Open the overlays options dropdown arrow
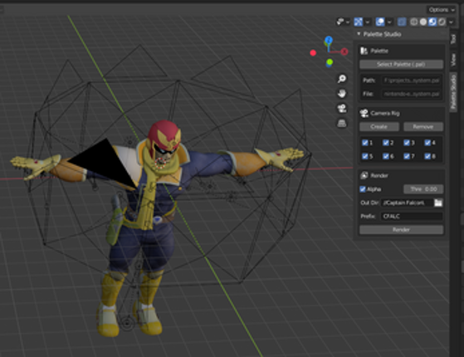Image resolution: width=464 pixels, height=357 pixels. (x=389, y=22)
